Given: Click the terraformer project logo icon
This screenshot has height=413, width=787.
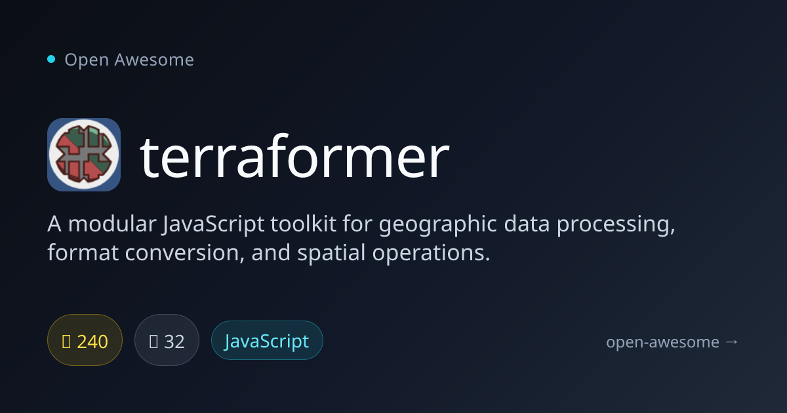Looking at the screenshot, I should point(84,155).
